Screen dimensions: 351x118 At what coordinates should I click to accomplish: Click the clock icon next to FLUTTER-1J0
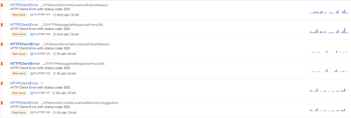[54, 112]
